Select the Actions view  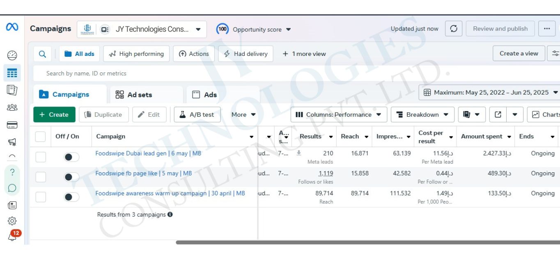click(194, 54)
